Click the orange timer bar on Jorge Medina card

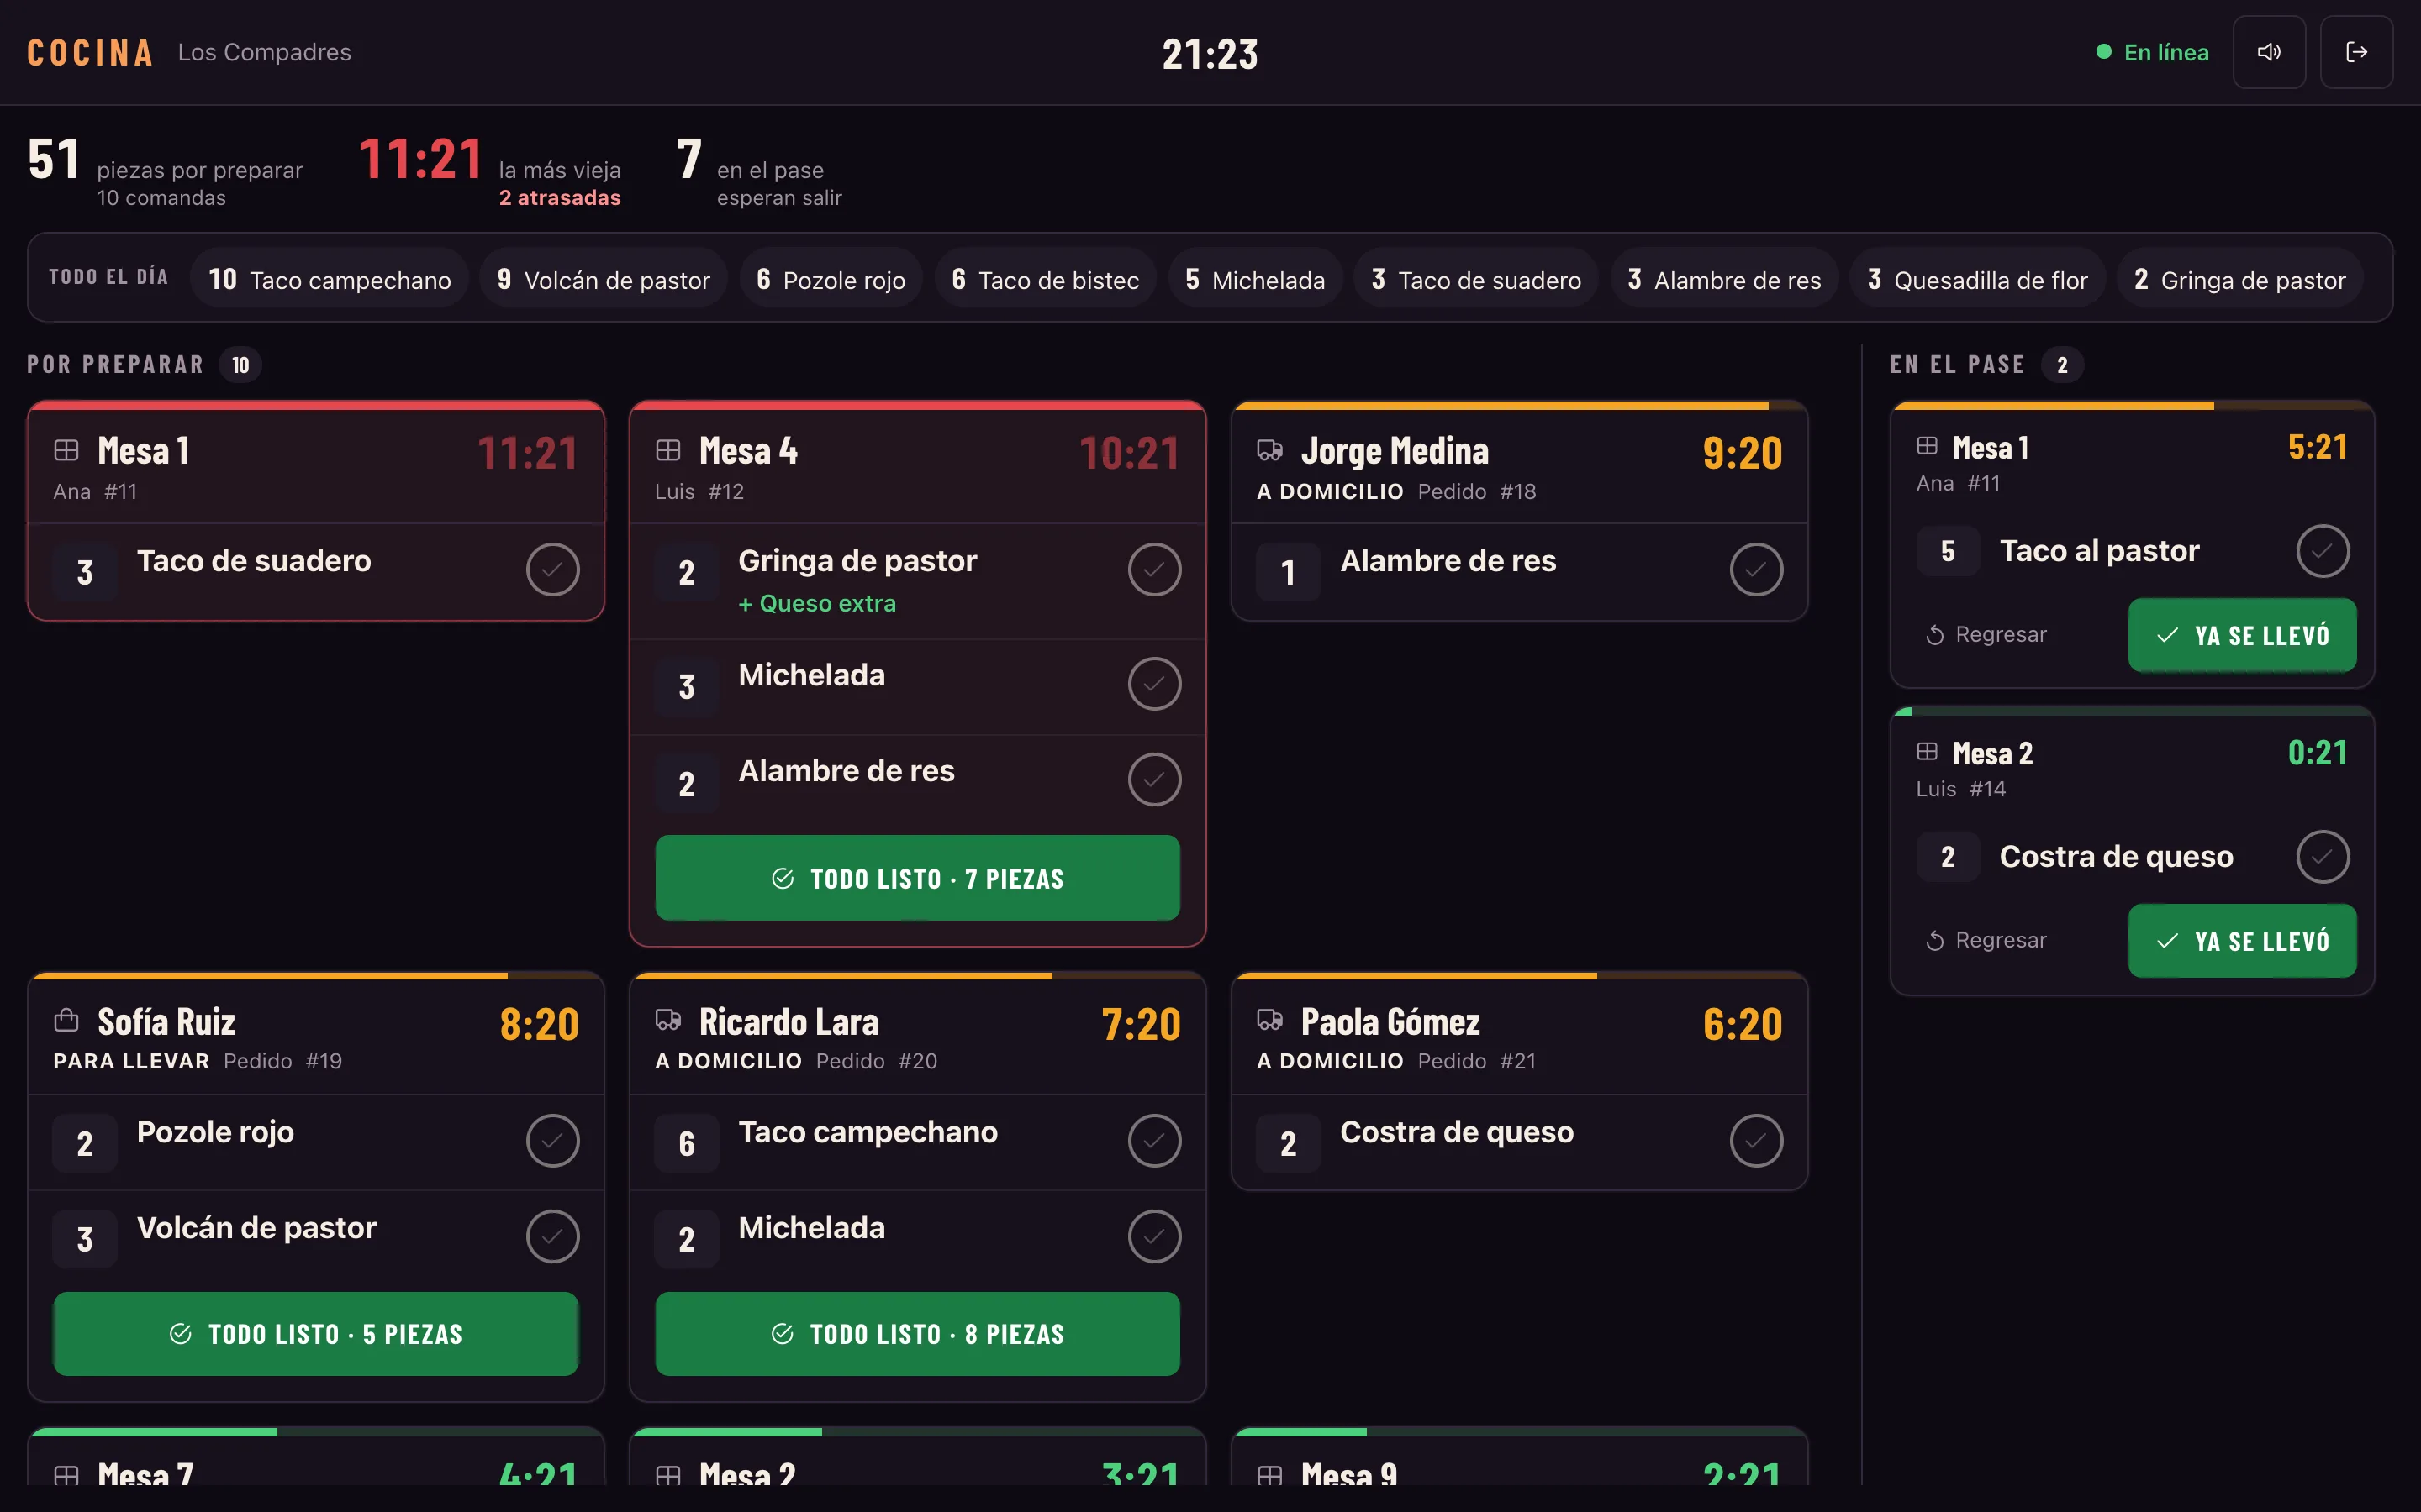click(x=1501, y=406)
